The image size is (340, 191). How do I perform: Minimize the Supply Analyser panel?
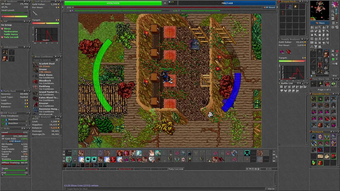pyautogui.click(x=304, y=39)
